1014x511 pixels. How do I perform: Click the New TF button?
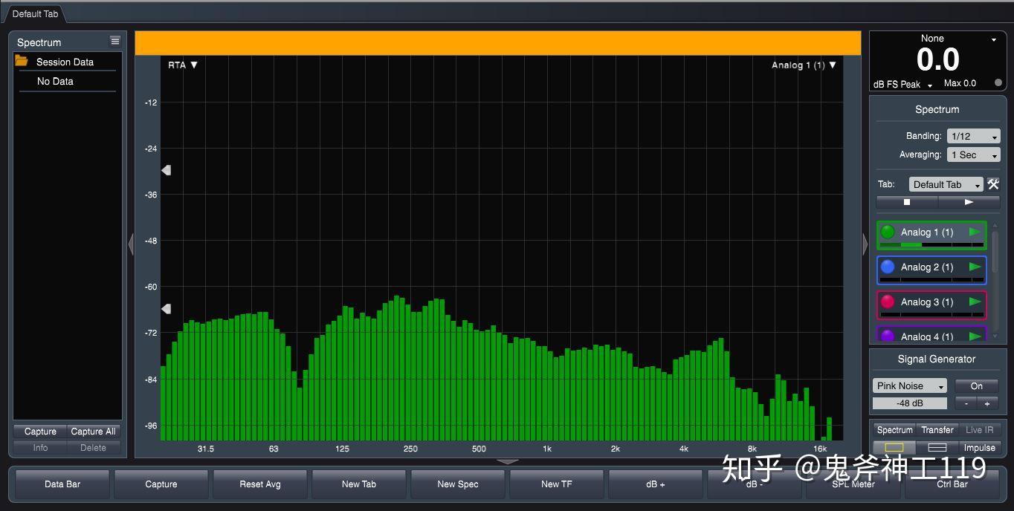(x=557, y=484)
